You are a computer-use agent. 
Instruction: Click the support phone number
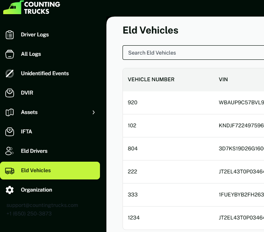point(29,213)
